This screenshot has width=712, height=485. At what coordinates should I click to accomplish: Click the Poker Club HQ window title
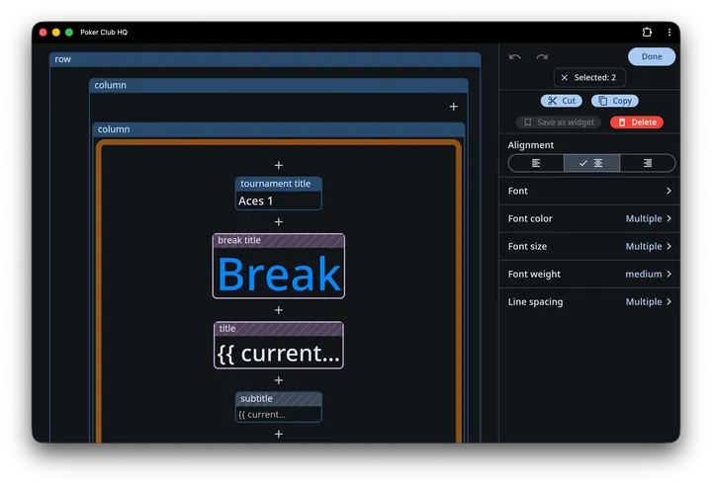pyautogui.click(x=104, y=33)
